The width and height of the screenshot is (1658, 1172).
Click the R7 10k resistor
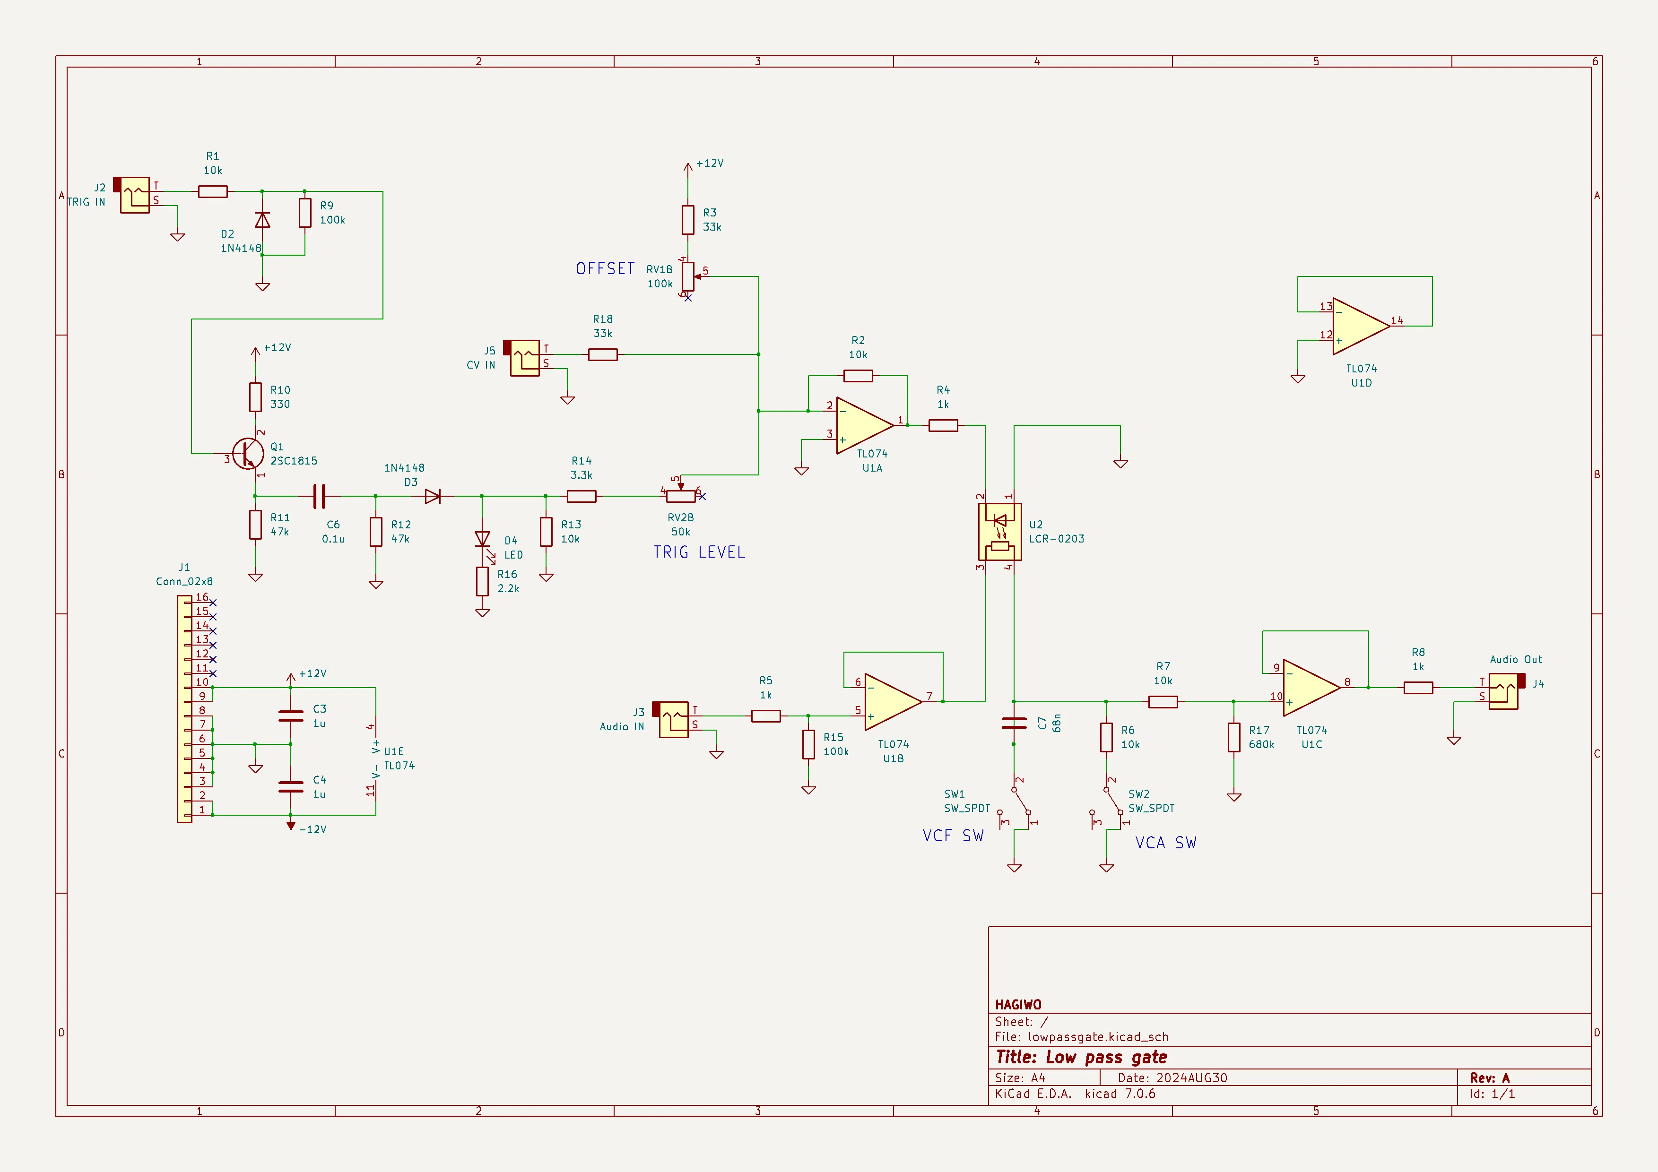tap(1163, 701)
